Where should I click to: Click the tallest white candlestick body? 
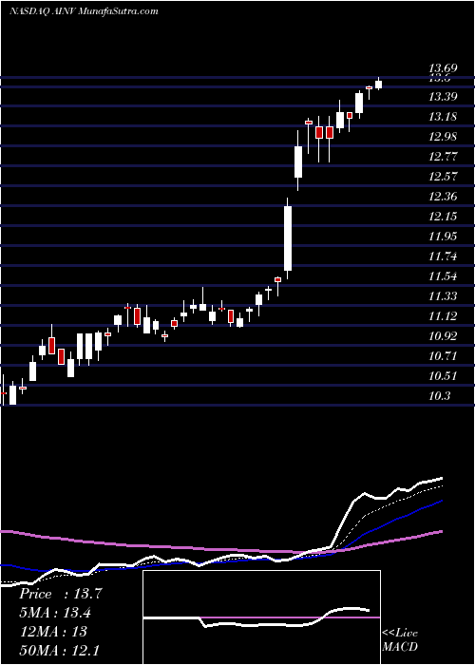pyautogui.click(x=288, y=238)
